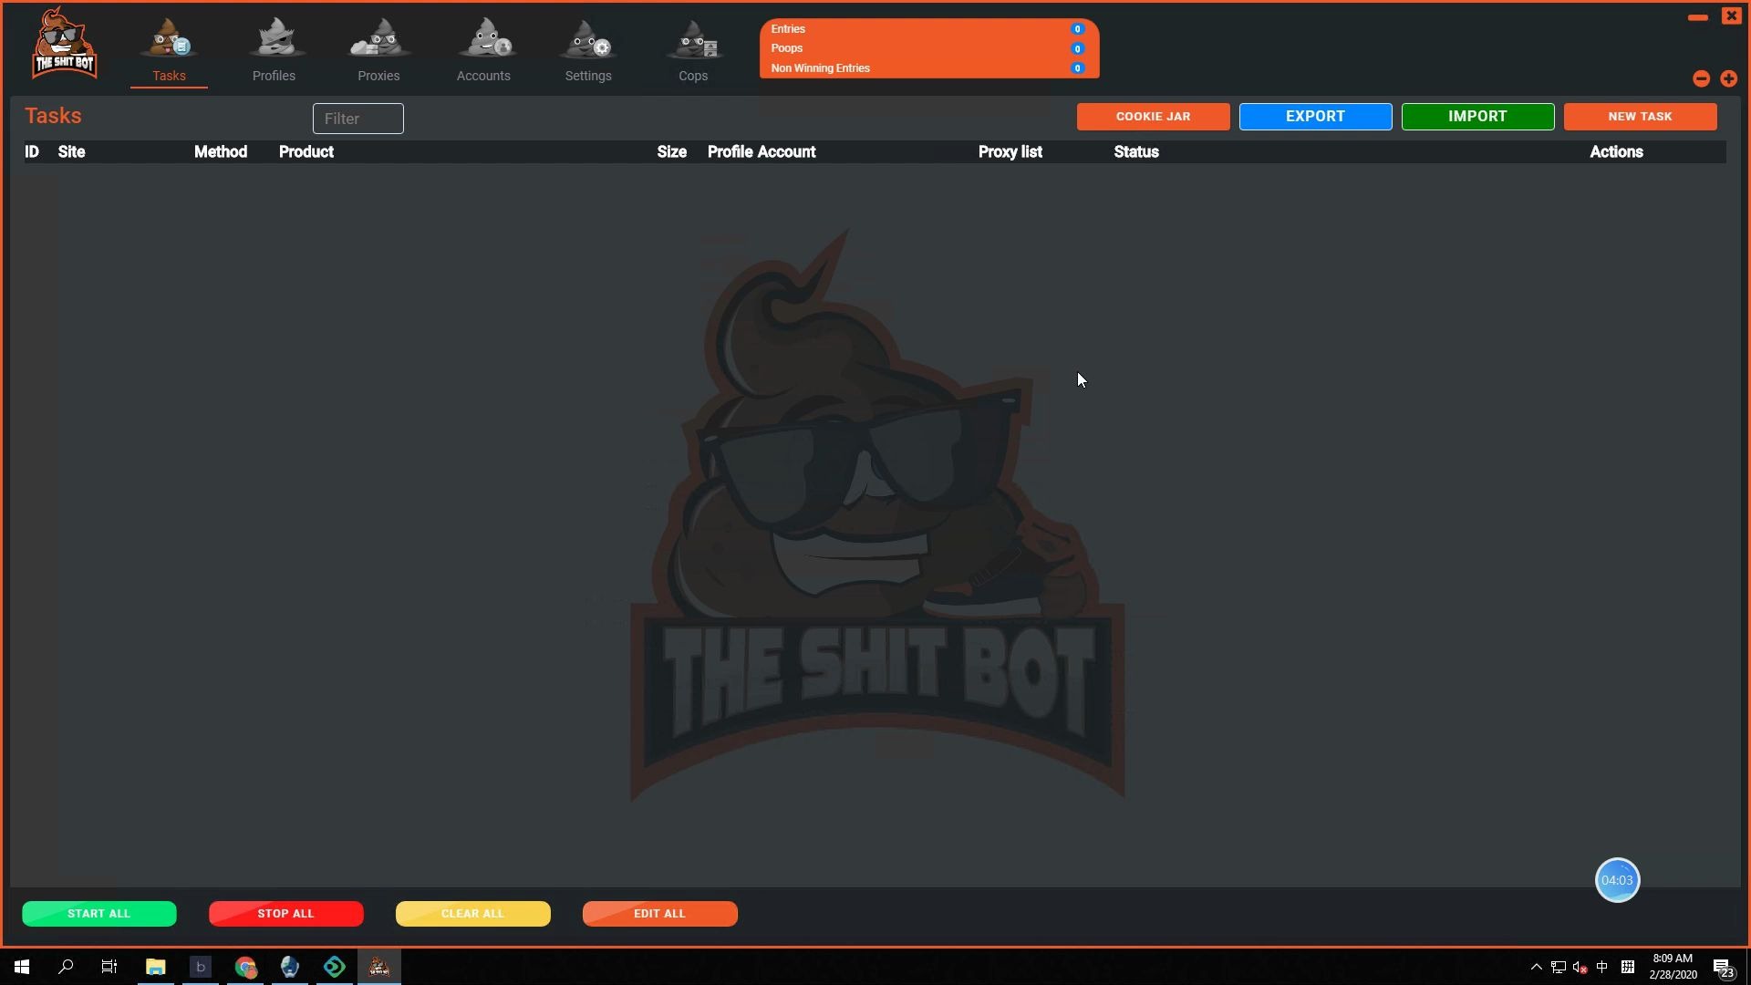Click the volume muted tray icon
The width and height of the screenshot is (1751, 985).
click(x=1580, y=968)
